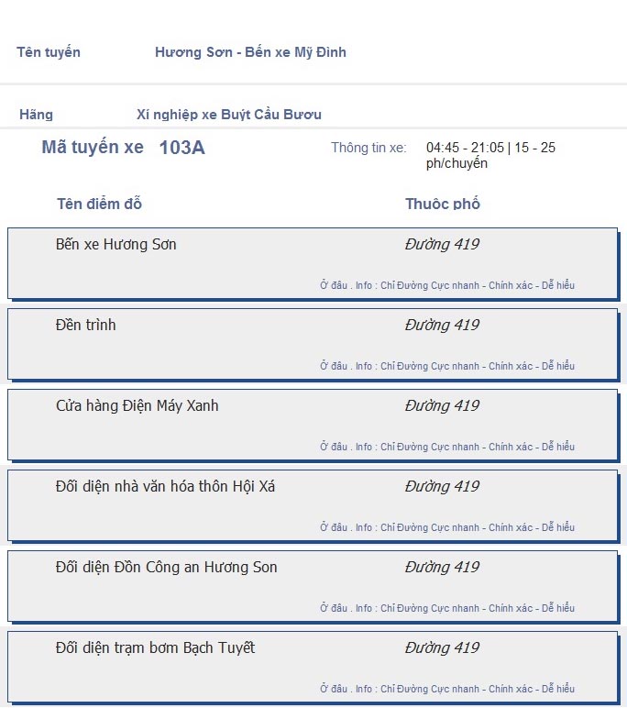Screen dimensions: 627x708
Task: Select the Bến xe Hương Sơn stop
Action: (116, 244)
